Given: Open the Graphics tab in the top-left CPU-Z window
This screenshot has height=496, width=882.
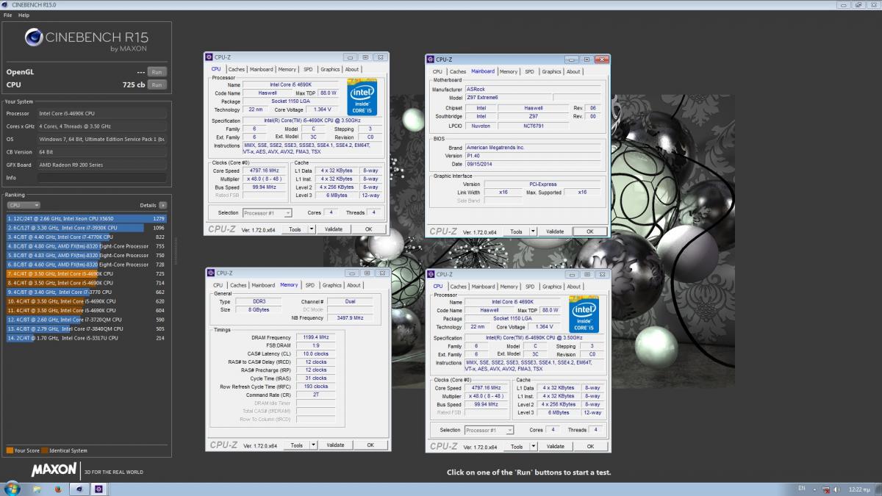Looking at the screenshot, I should coord(330,70).
